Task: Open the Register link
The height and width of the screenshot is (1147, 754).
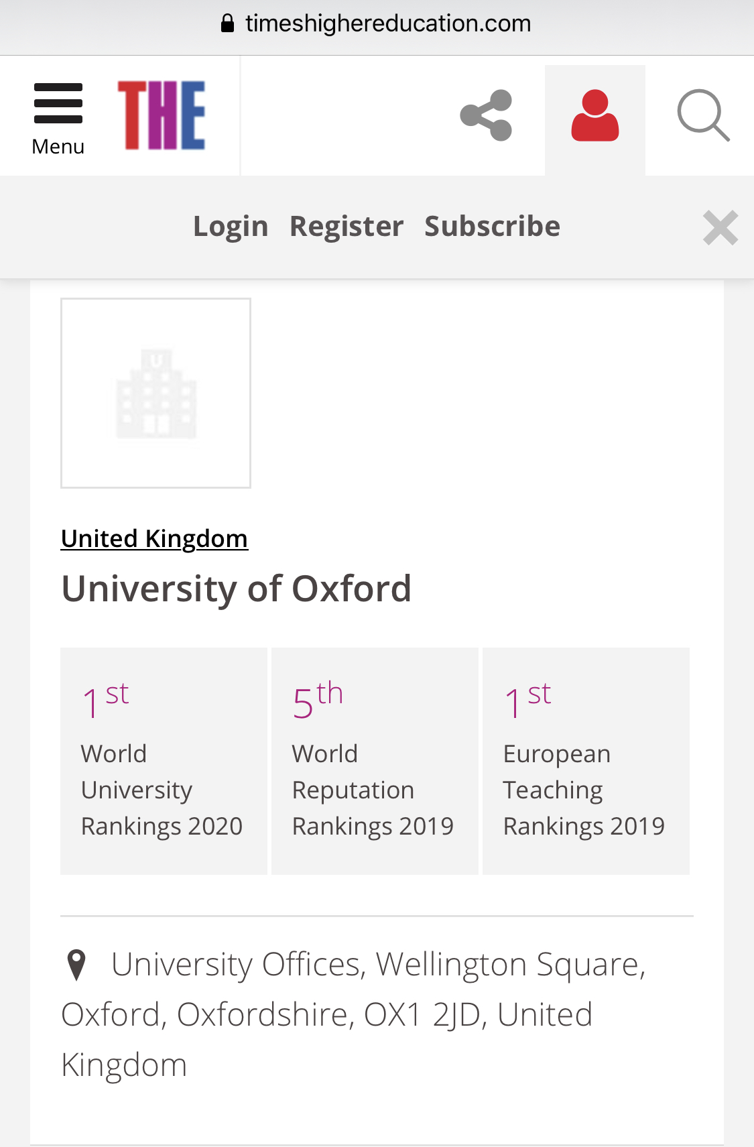Action: point(347,227)
